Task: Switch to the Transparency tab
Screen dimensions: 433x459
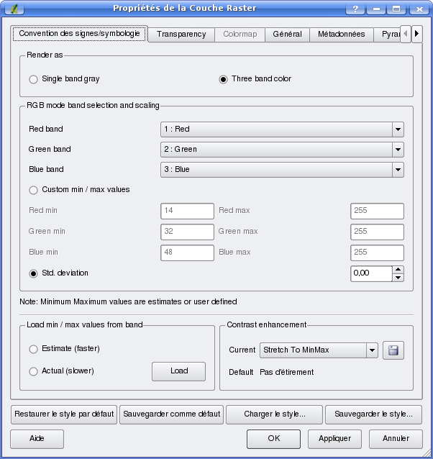Action: pyautogui.click(x=181, y=35)
